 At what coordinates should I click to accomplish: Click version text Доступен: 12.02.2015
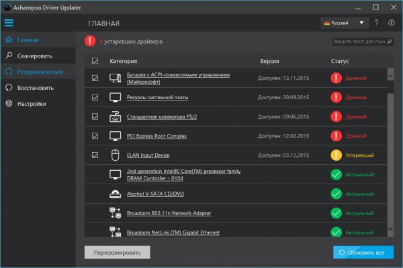click(283, 136)
